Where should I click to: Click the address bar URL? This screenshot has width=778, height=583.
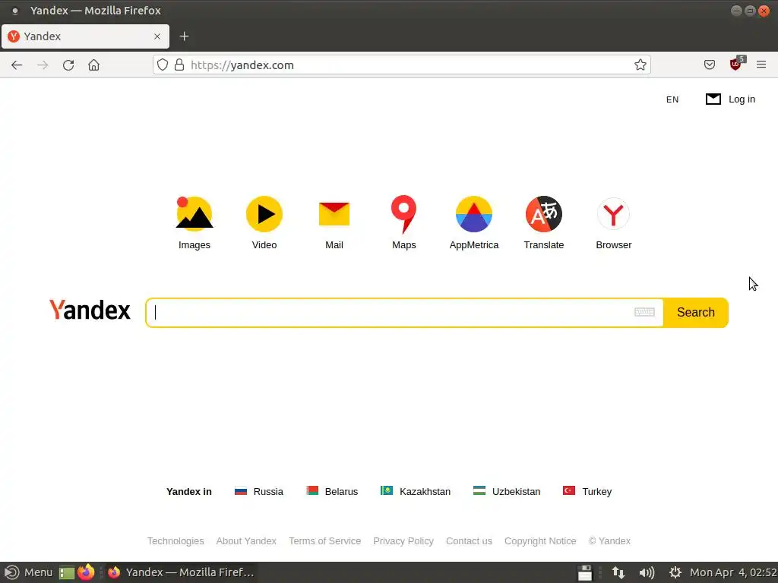[242, 65]
